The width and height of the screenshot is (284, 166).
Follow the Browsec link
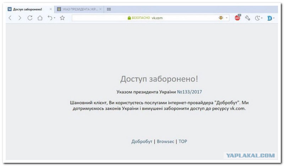(165, 142)
